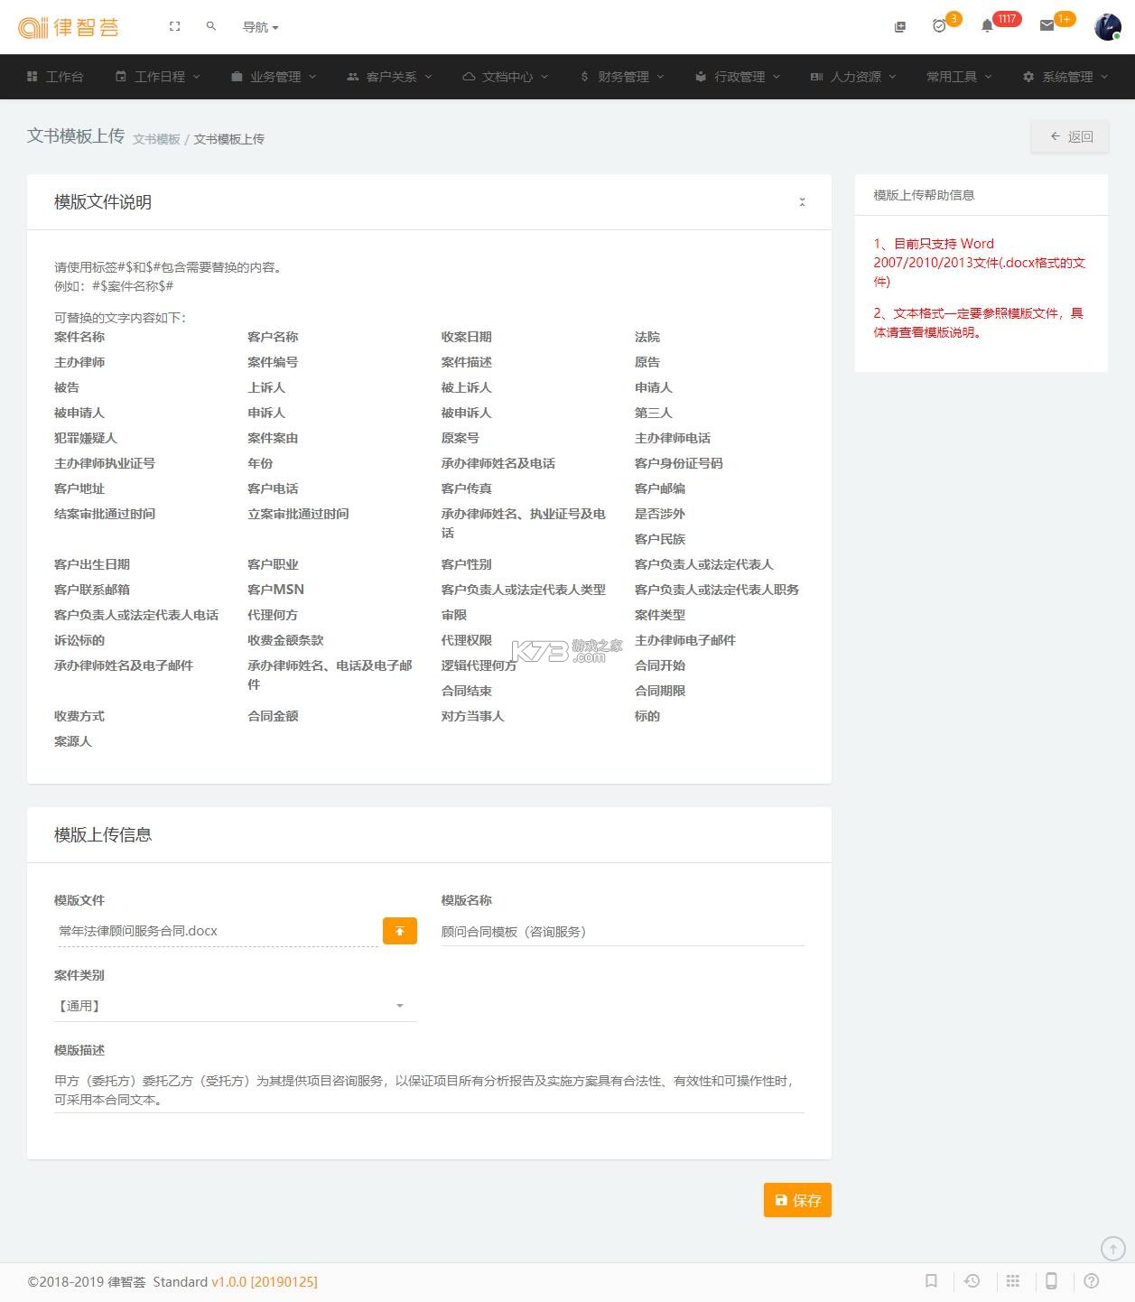The width and height of the screenshot is (1135, 1302).
Task: Click the 收费金额条款 tag
Action: pyautogui.click(x=285, y=640)
